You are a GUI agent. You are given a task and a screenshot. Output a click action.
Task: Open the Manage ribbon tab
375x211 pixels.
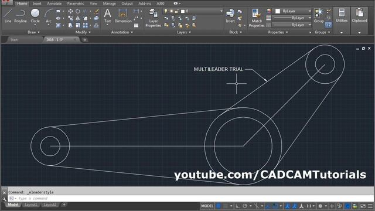[110, 4]
